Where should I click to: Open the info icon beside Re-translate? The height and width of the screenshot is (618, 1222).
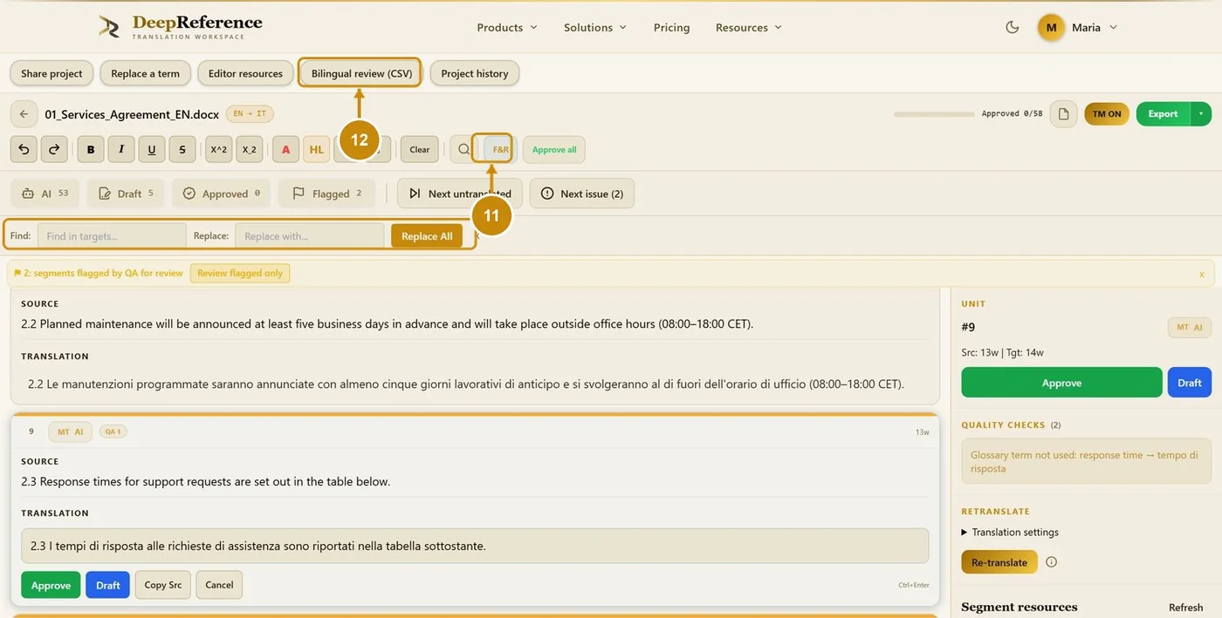pyautogui.click(x=1051, y=562)
